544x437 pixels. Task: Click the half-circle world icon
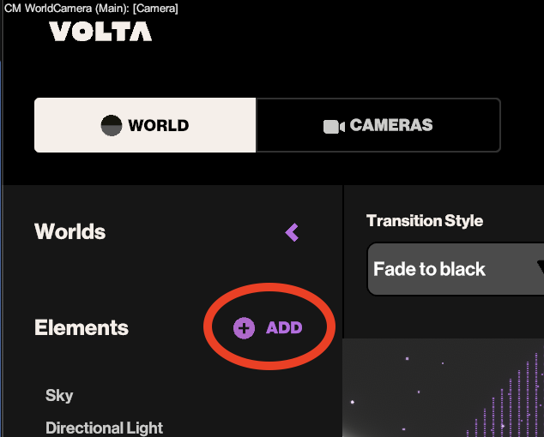click(112, 125)
